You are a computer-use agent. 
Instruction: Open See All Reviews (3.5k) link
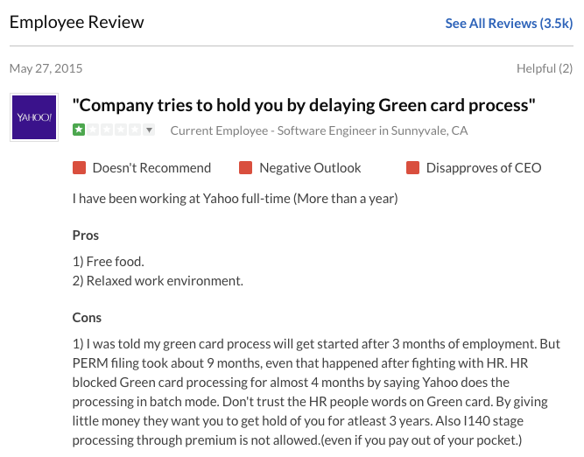pyautogui.click(x=509, y=23)
